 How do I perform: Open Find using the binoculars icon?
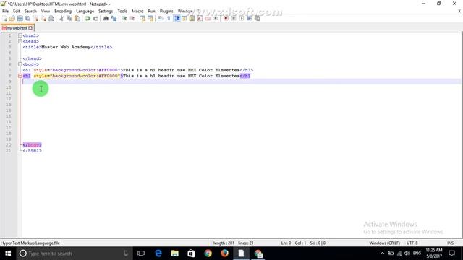tap(106, 18)
